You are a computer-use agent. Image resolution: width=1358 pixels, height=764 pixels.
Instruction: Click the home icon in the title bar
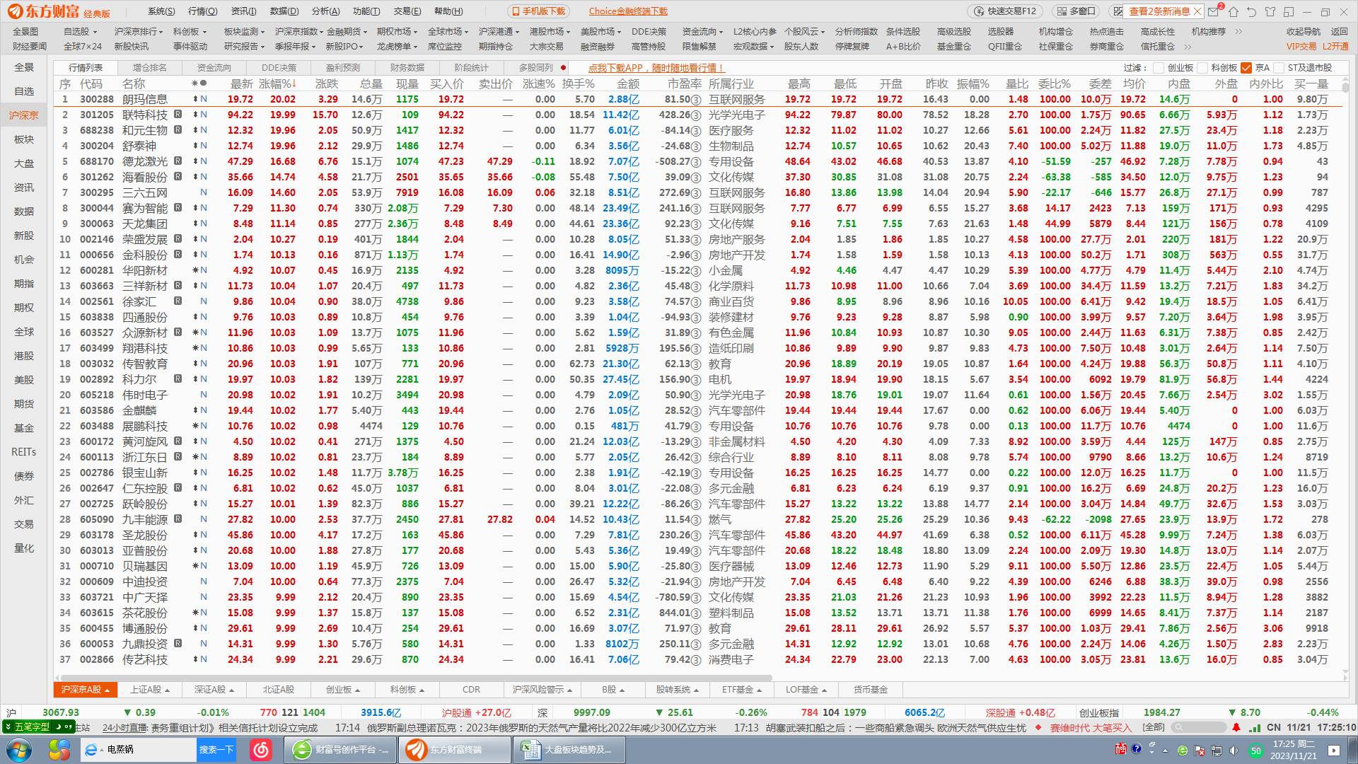point(1234,11)
